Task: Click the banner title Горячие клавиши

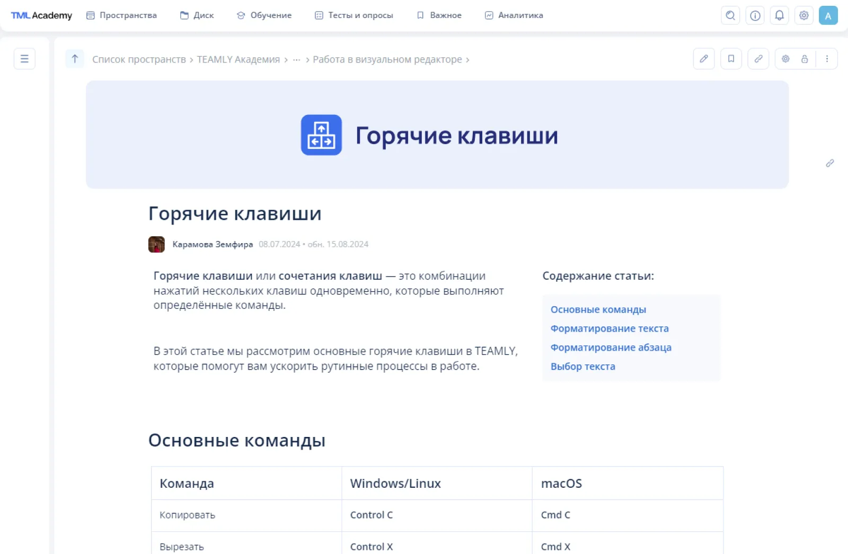Action: [456, 136]
